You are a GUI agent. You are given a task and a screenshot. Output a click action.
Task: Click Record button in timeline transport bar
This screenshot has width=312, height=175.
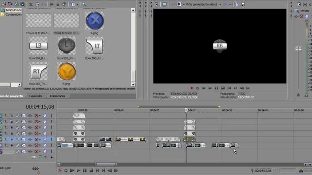(x=59, y=170)
